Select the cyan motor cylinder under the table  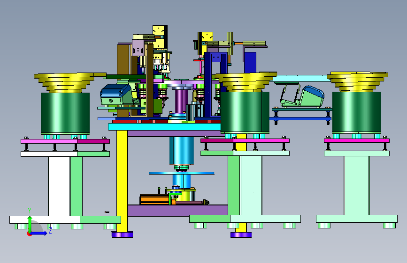[182, 151]
